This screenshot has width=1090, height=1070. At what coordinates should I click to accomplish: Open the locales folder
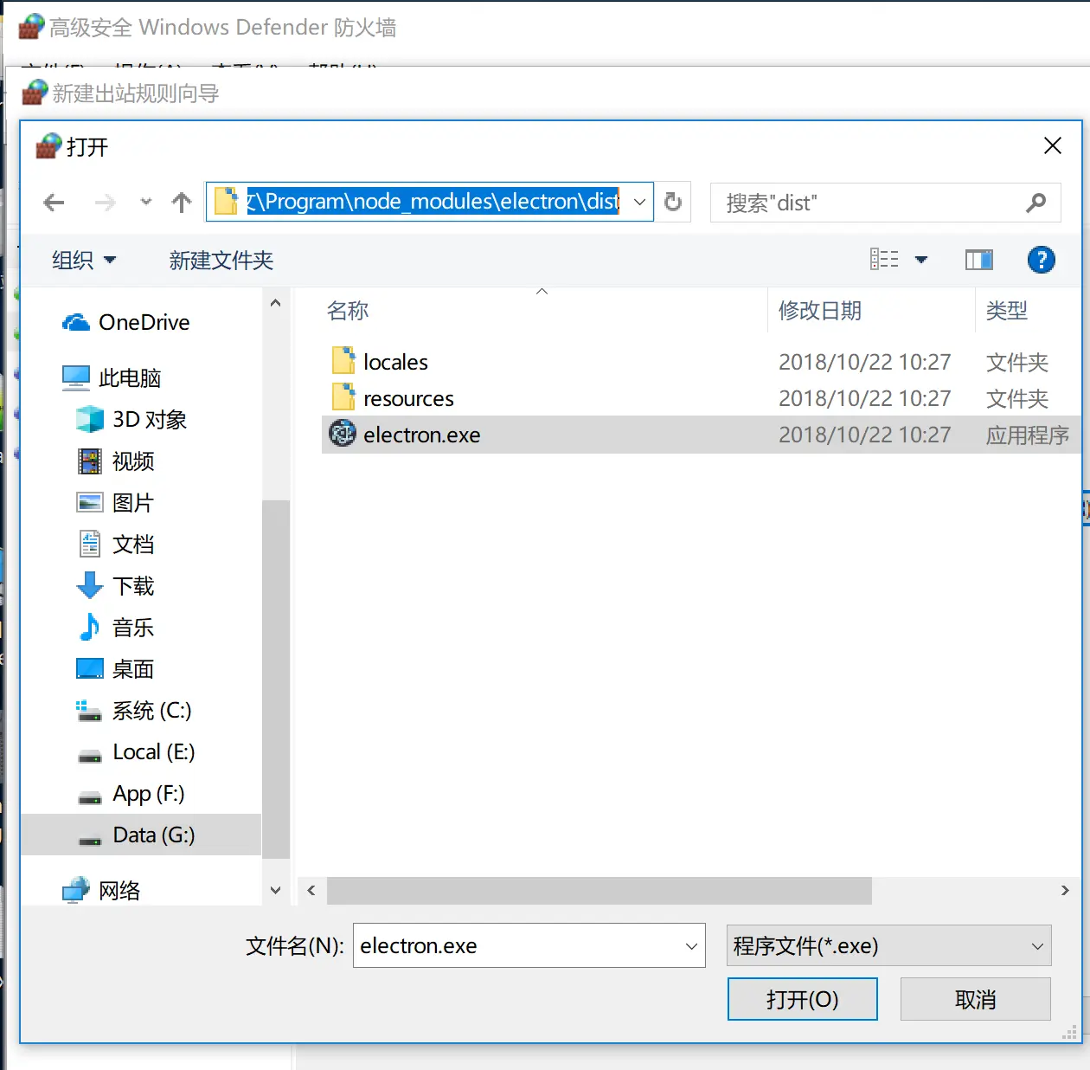click(395, 362)
